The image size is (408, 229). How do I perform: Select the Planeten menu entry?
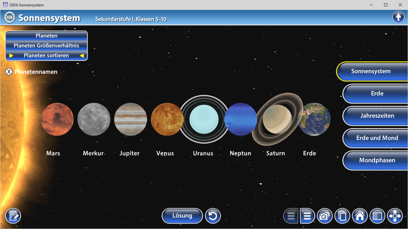(47, 36)
